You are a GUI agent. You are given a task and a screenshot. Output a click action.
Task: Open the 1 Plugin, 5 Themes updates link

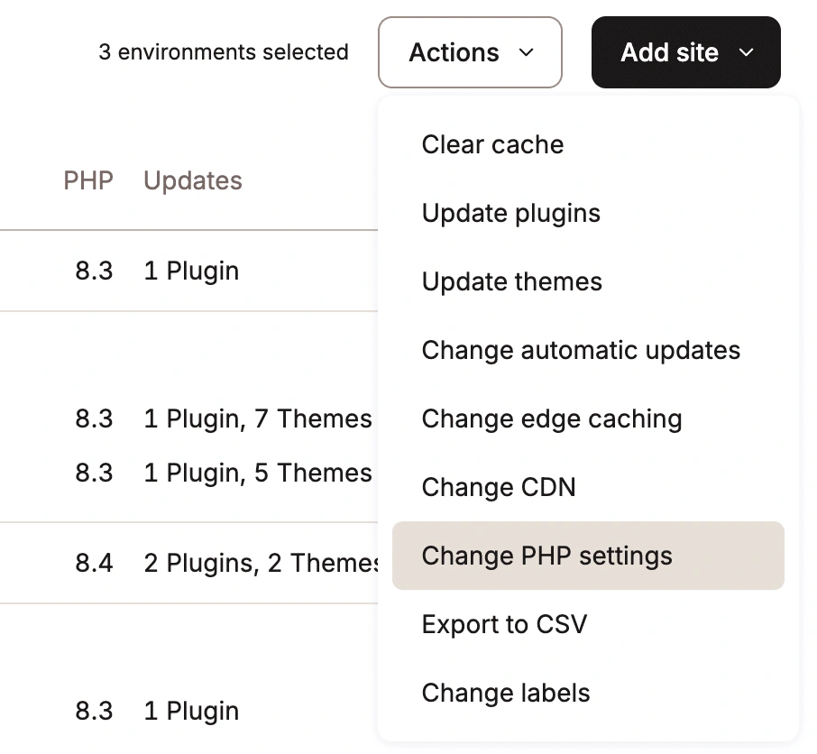[x=258, y=473]
